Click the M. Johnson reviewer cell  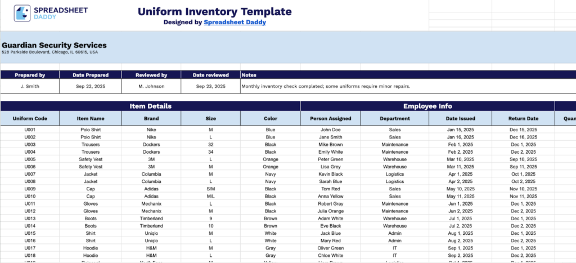coord(151,86)
